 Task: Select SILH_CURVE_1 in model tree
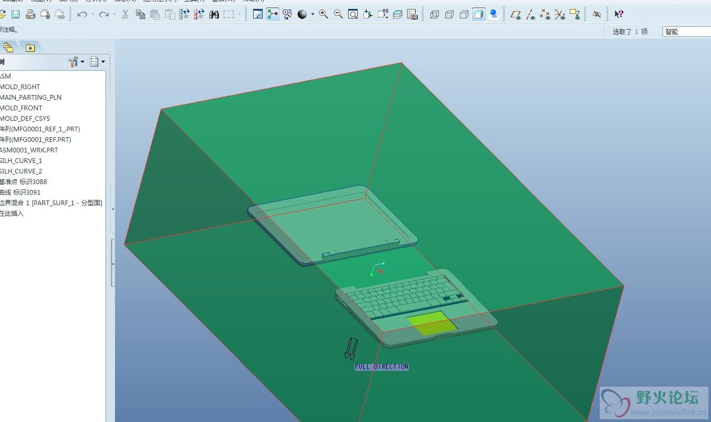[21, 160]
